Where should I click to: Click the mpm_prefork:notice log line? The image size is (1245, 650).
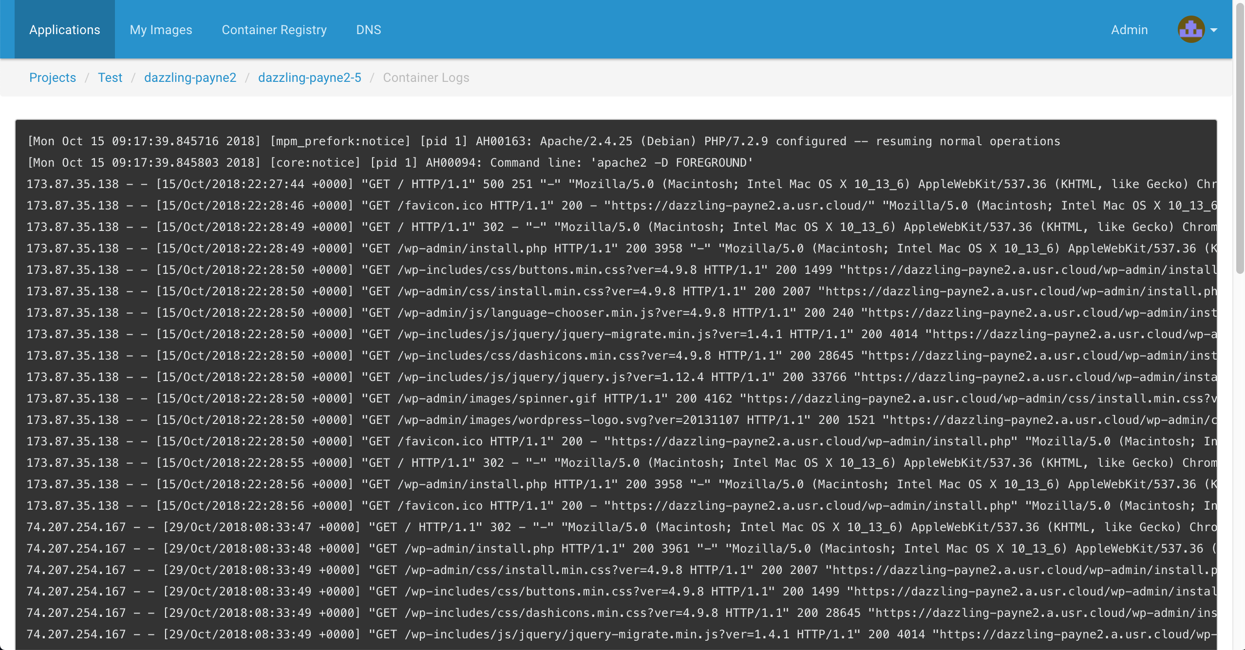544,141
